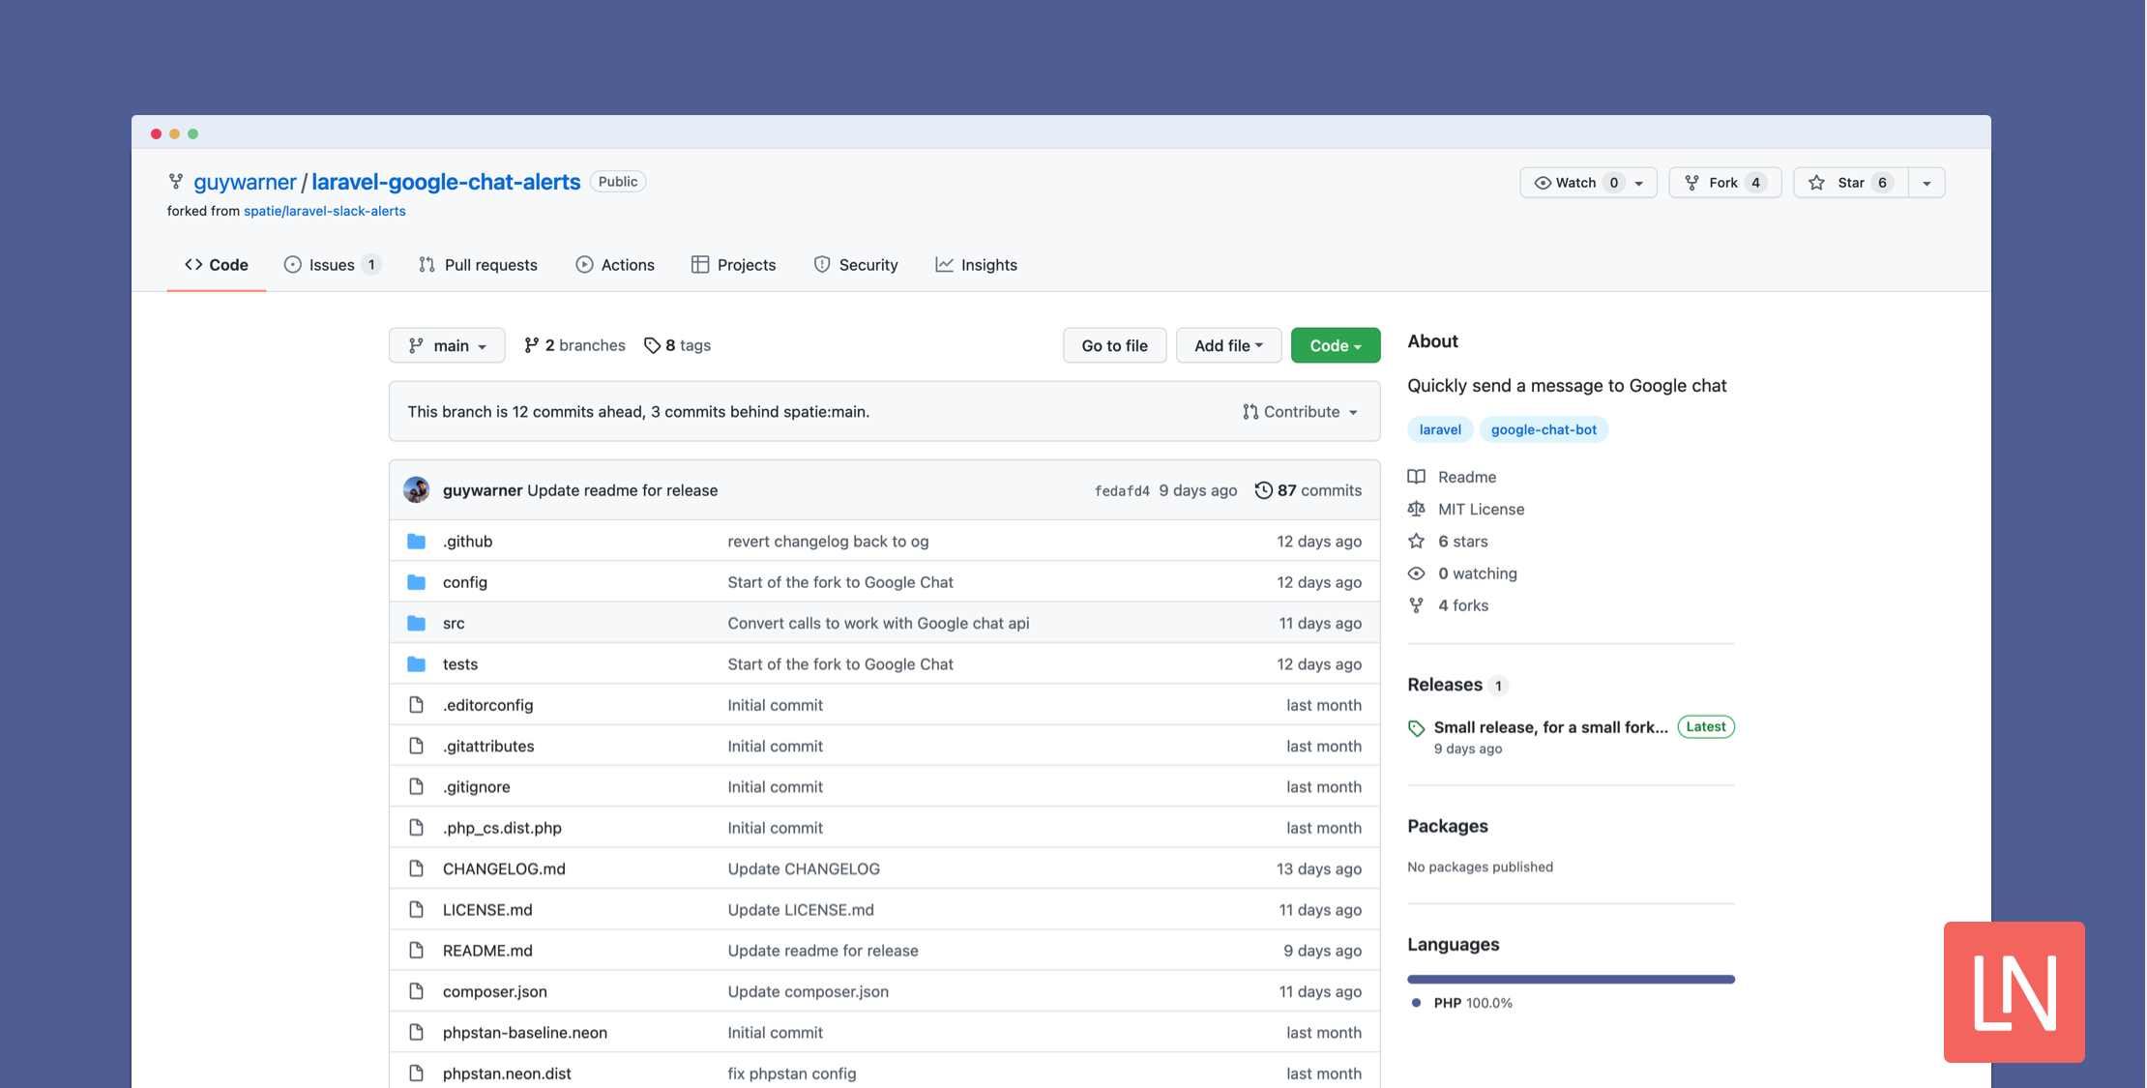The width and height of the screenshot is (2147, 1088).
Task: Click the README.md file entry
Action: (x=486, y=948)
